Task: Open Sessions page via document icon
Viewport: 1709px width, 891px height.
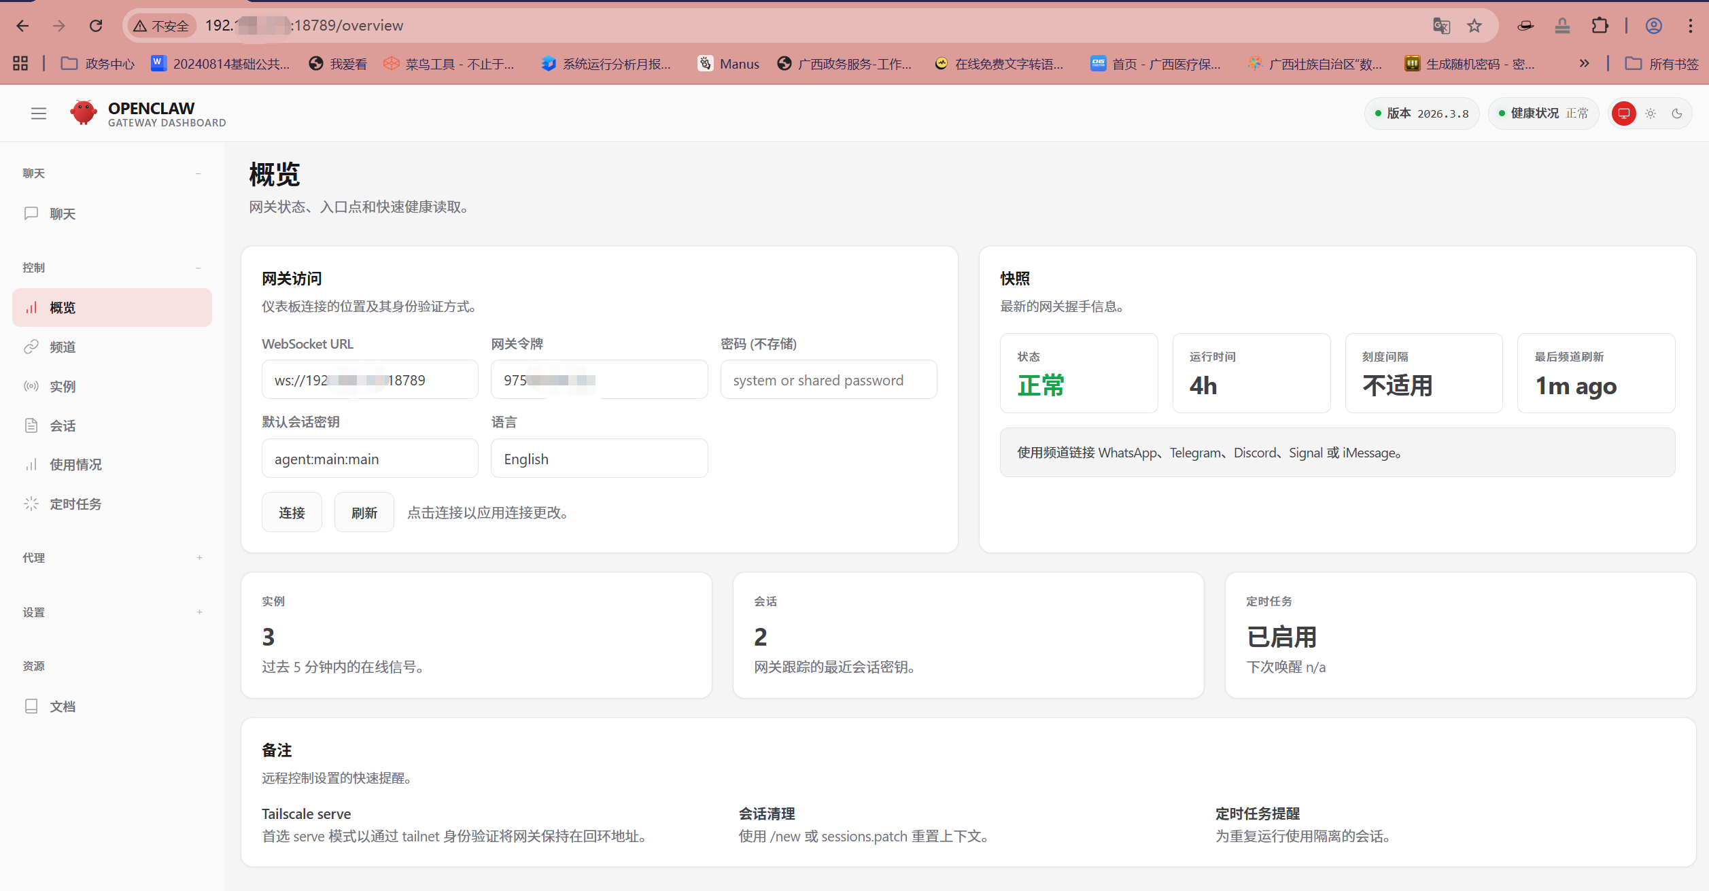Action: pos(31,425)
